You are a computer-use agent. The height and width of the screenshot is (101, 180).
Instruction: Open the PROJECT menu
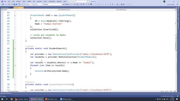pyautogui.click(x=19, y=1)
